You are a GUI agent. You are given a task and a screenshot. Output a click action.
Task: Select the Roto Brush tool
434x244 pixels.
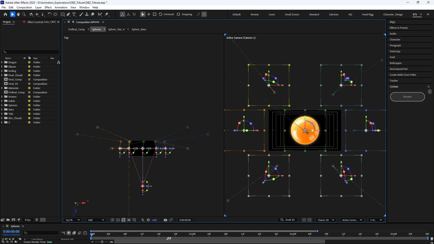point(100,14)
